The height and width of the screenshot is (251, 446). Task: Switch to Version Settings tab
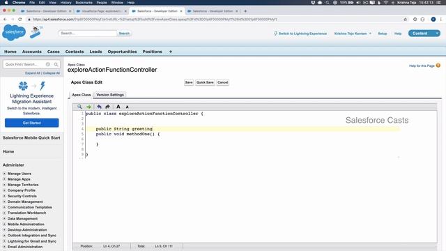(x=110, y=95)
